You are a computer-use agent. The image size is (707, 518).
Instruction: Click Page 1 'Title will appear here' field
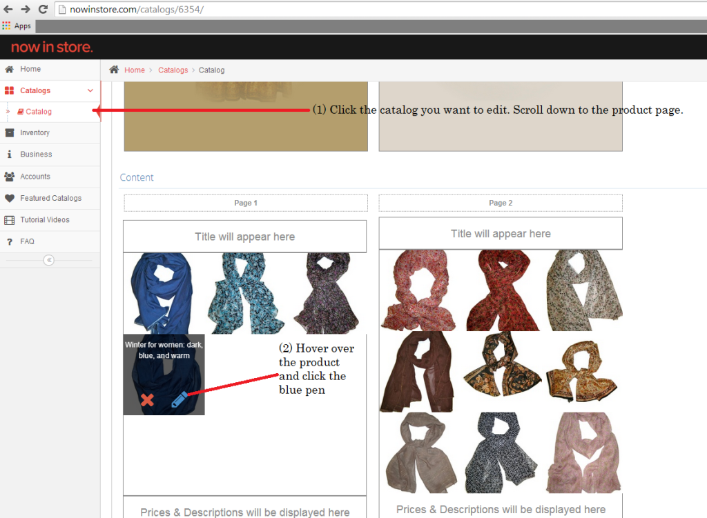coord(245,237)
